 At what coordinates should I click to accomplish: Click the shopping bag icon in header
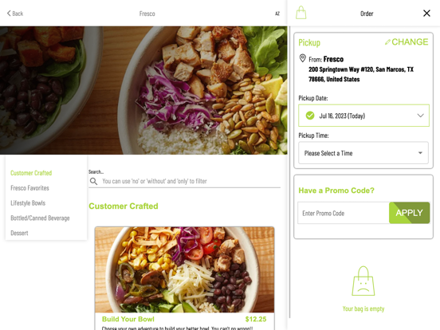click(301, 13)
